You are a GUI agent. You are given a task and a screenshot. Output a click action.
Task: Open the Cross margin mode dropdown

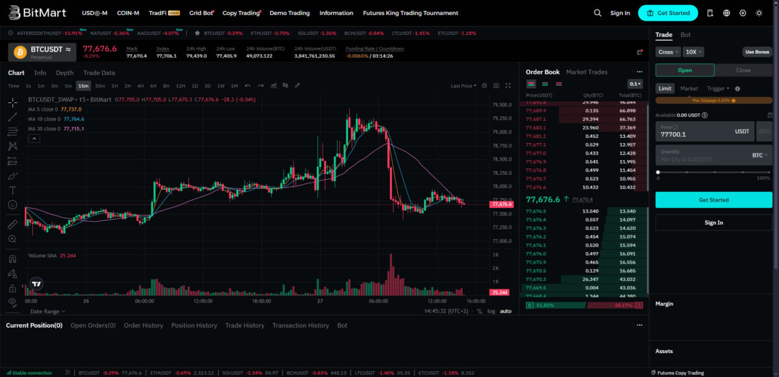tap(668, 52)
